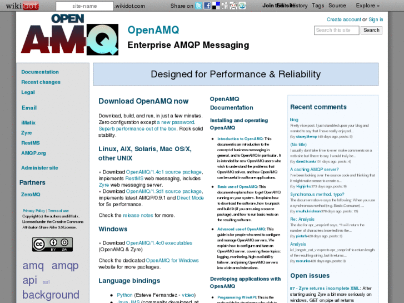Open 'A caching AMQP server?' comment
The image size is (404, 303).
click(x=315, y=170)
